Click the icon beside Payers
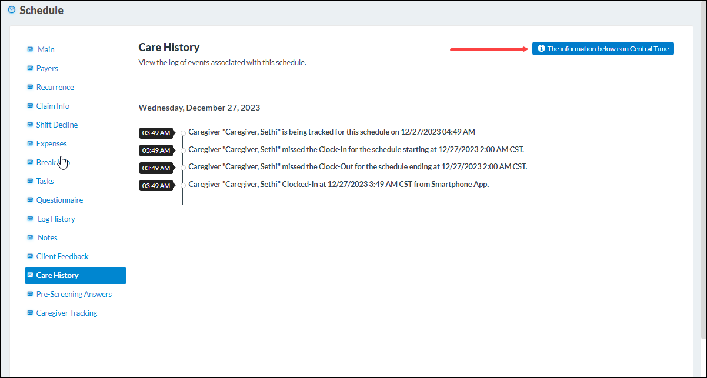 (31, 68)
